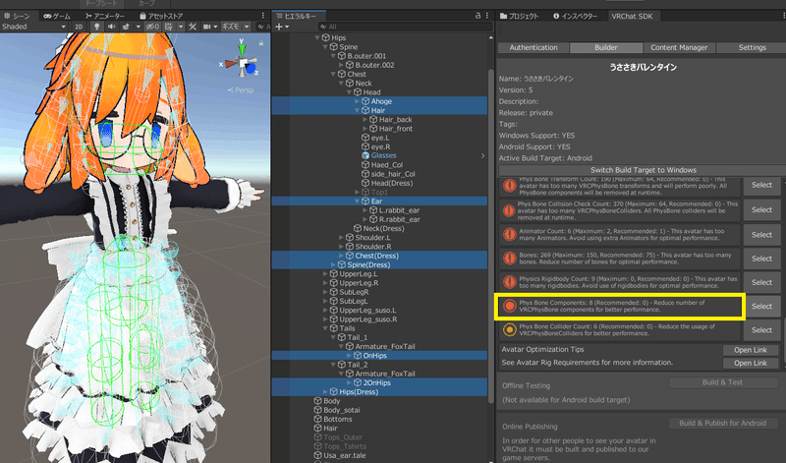Toggle scene effects layers icon

(127, 27)
